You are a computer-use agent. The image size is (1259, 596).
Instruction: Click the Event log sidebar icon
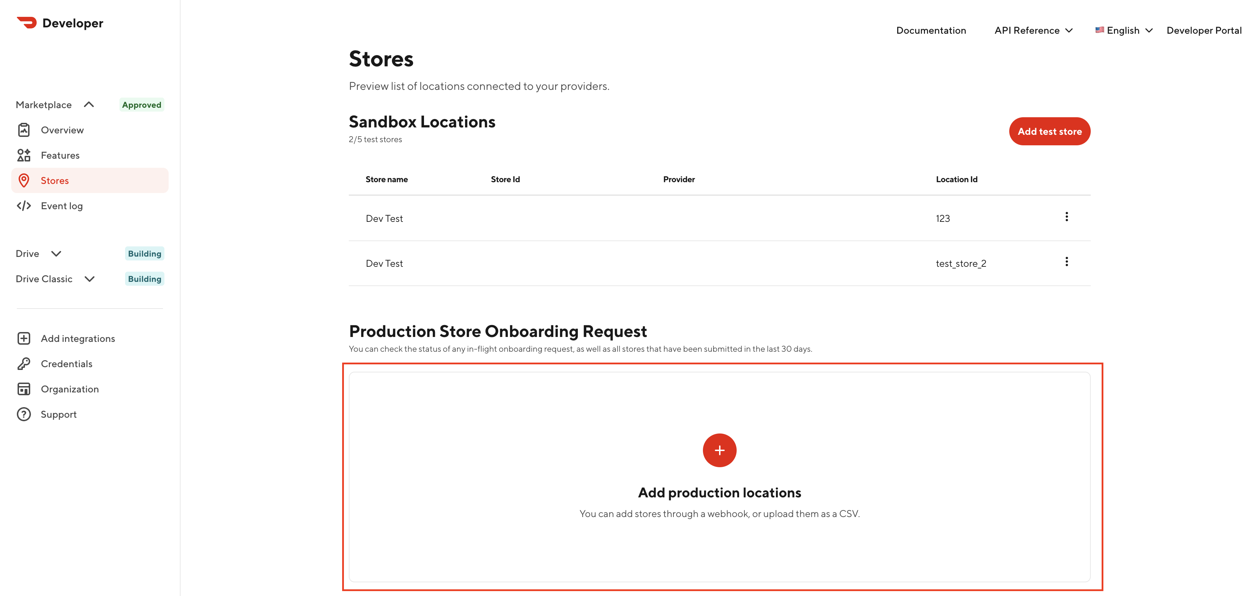click(24, 205)
